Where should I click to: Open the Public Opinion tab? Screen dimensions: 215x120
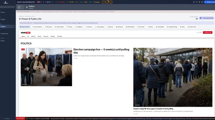pos(59,27)
